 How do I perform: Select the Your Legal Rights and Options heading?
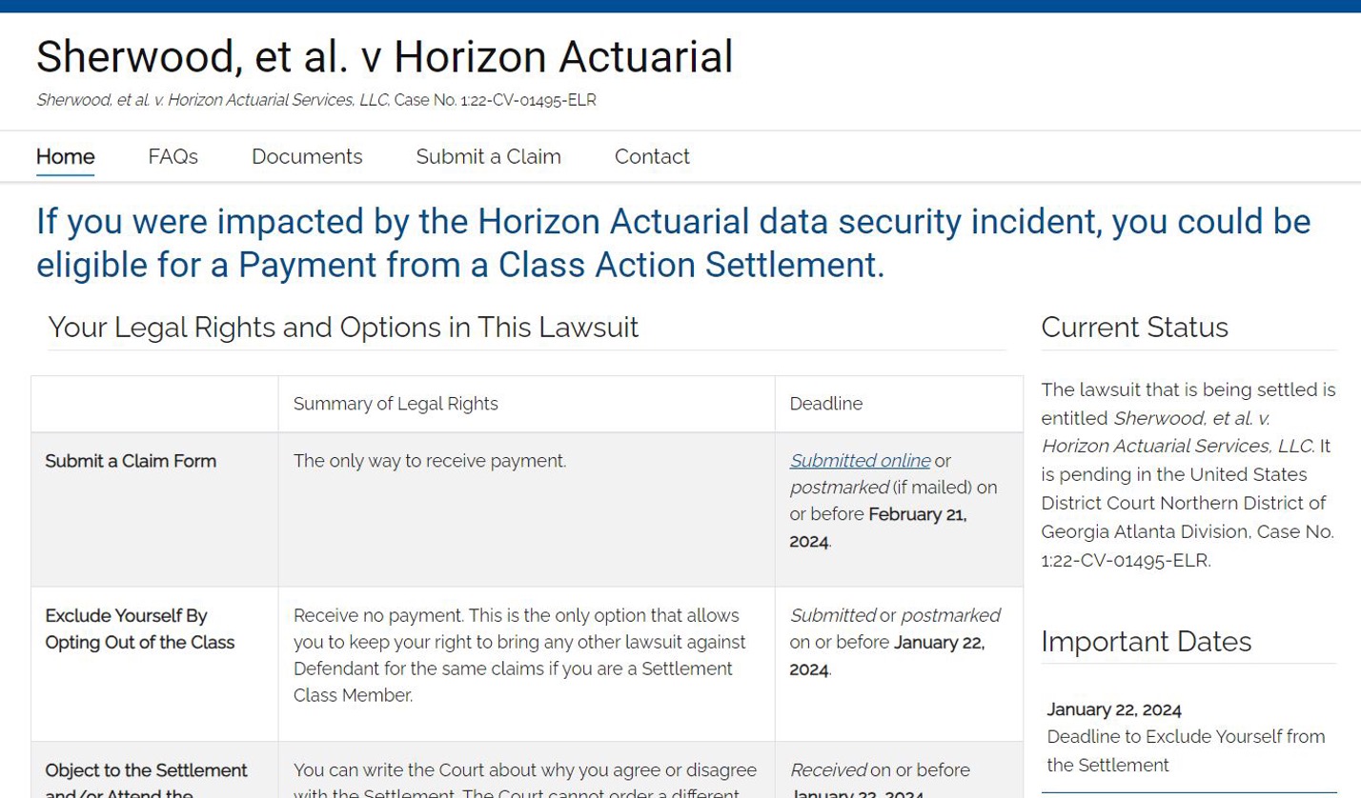pos(343,328)
